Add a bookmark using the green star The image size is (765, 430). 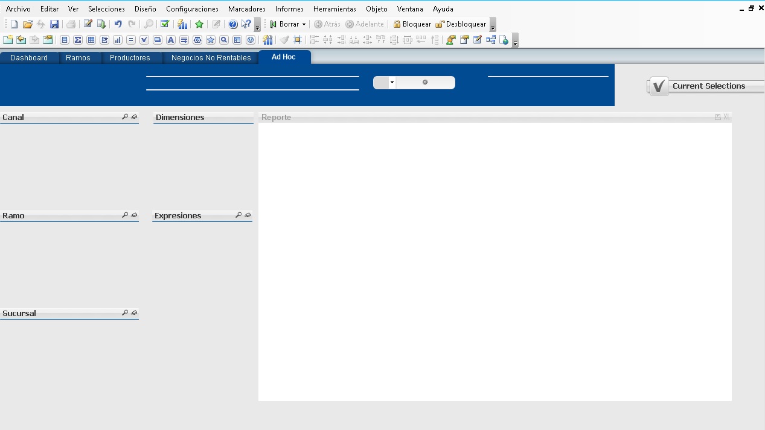point(199,24)
